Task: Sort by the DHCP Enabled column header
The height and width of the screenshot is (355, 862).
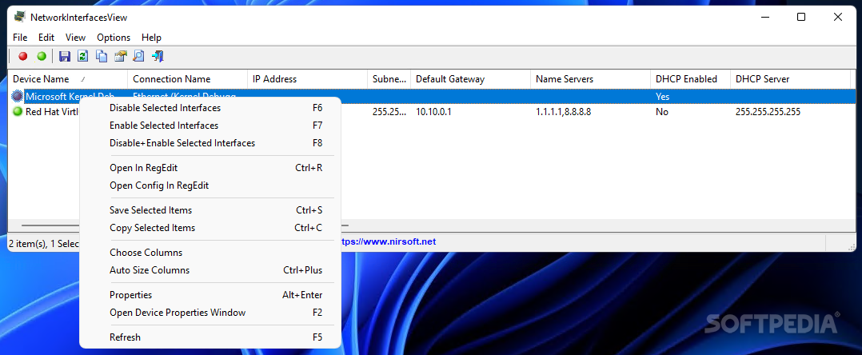Action: click(x=691, y=79)
